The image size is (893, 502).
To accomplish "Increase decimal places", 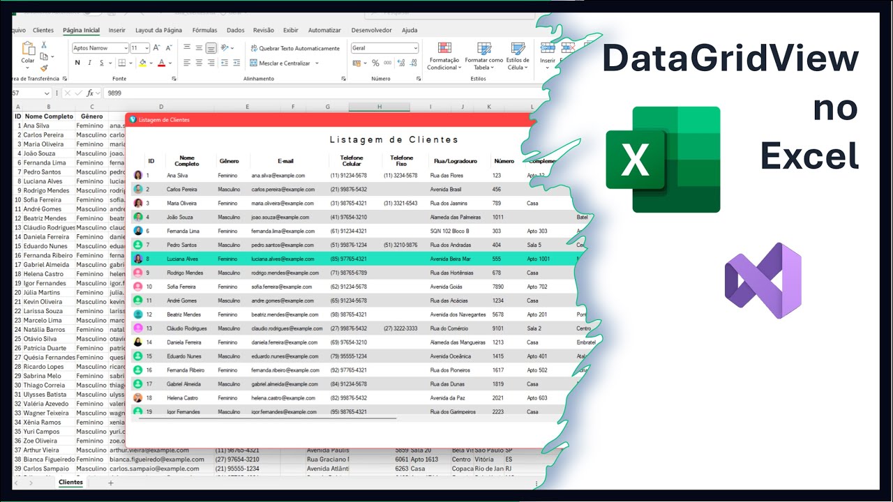I will coord(400,63).
